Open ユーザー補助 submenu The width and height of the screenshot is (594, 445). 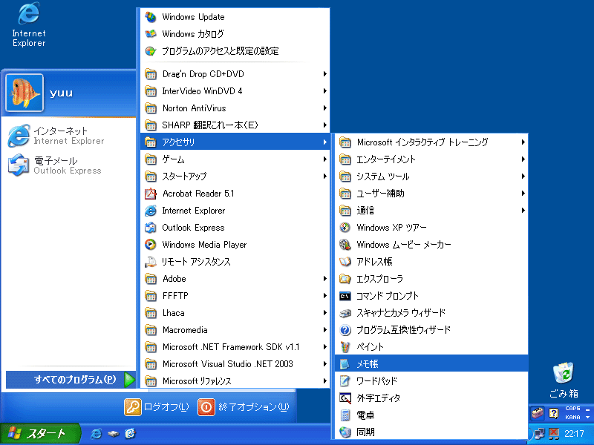point(431,194)
